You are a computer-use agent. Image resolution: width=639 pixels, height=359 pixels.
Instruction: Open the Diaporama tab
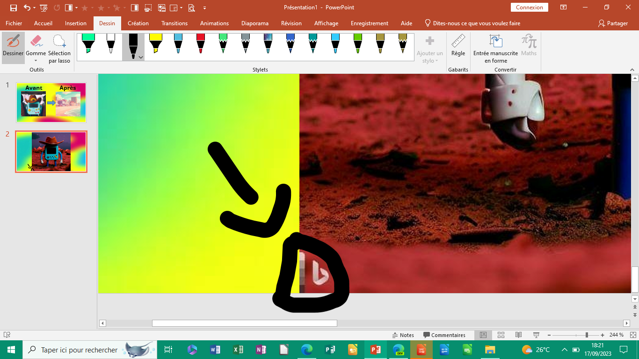pyautogui.click(x=255, y=23)
